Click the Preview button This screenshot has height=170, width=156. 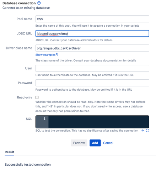[79, 143]
